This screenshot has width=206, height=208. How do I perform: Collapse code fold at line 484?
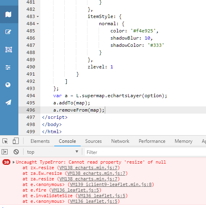(38, 24)
